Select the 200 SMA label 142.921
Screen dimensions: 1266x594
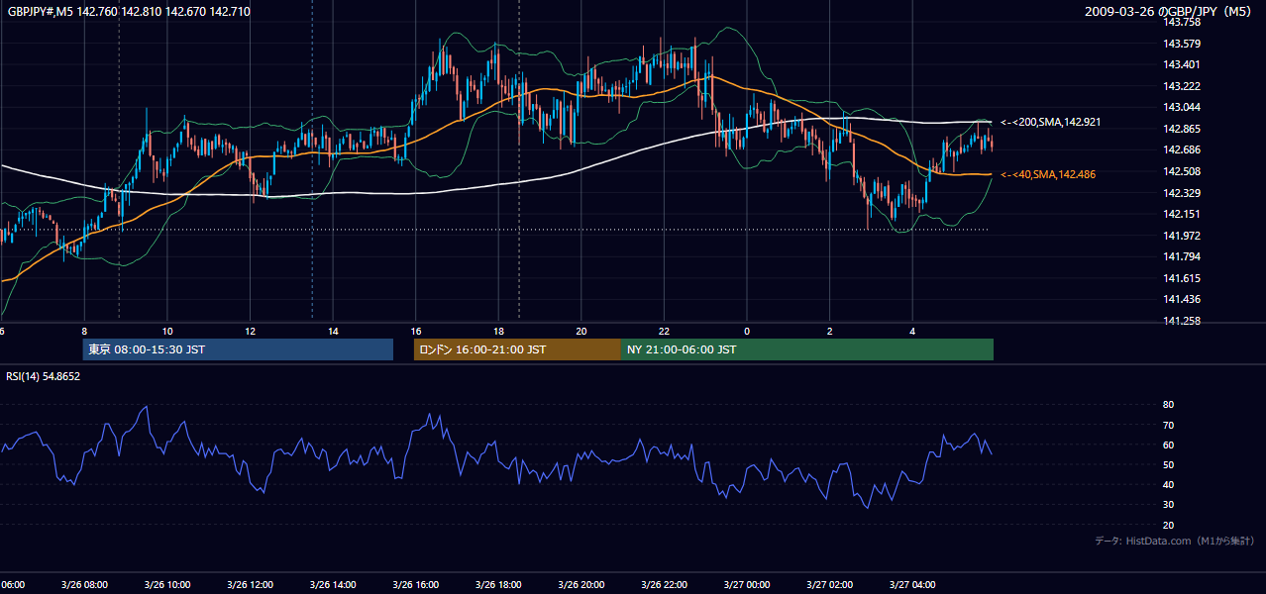(1050, 122)
